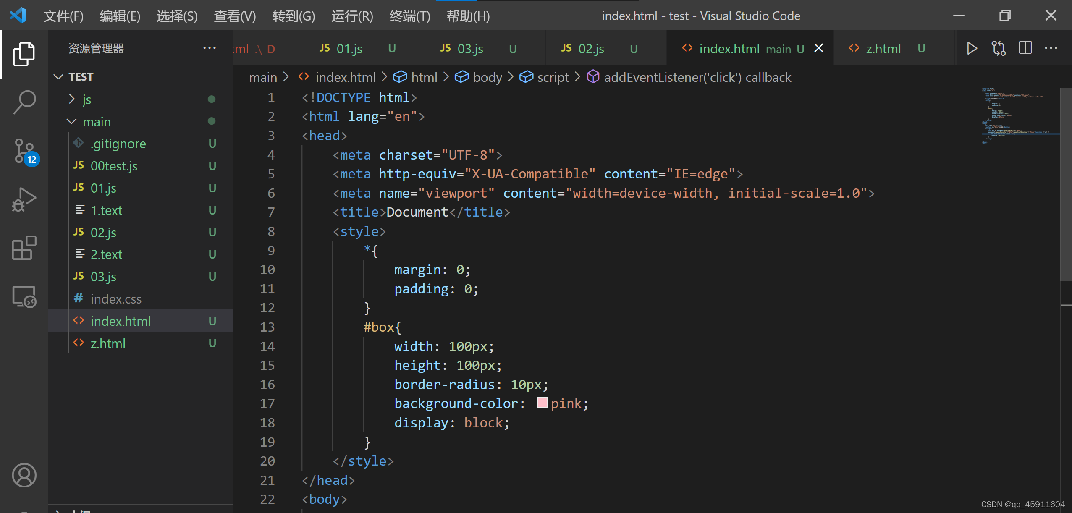The width and height of the screenshot is (1072, 513).
Task: Open the 终端(T) menu
Action: click(410, 16)
